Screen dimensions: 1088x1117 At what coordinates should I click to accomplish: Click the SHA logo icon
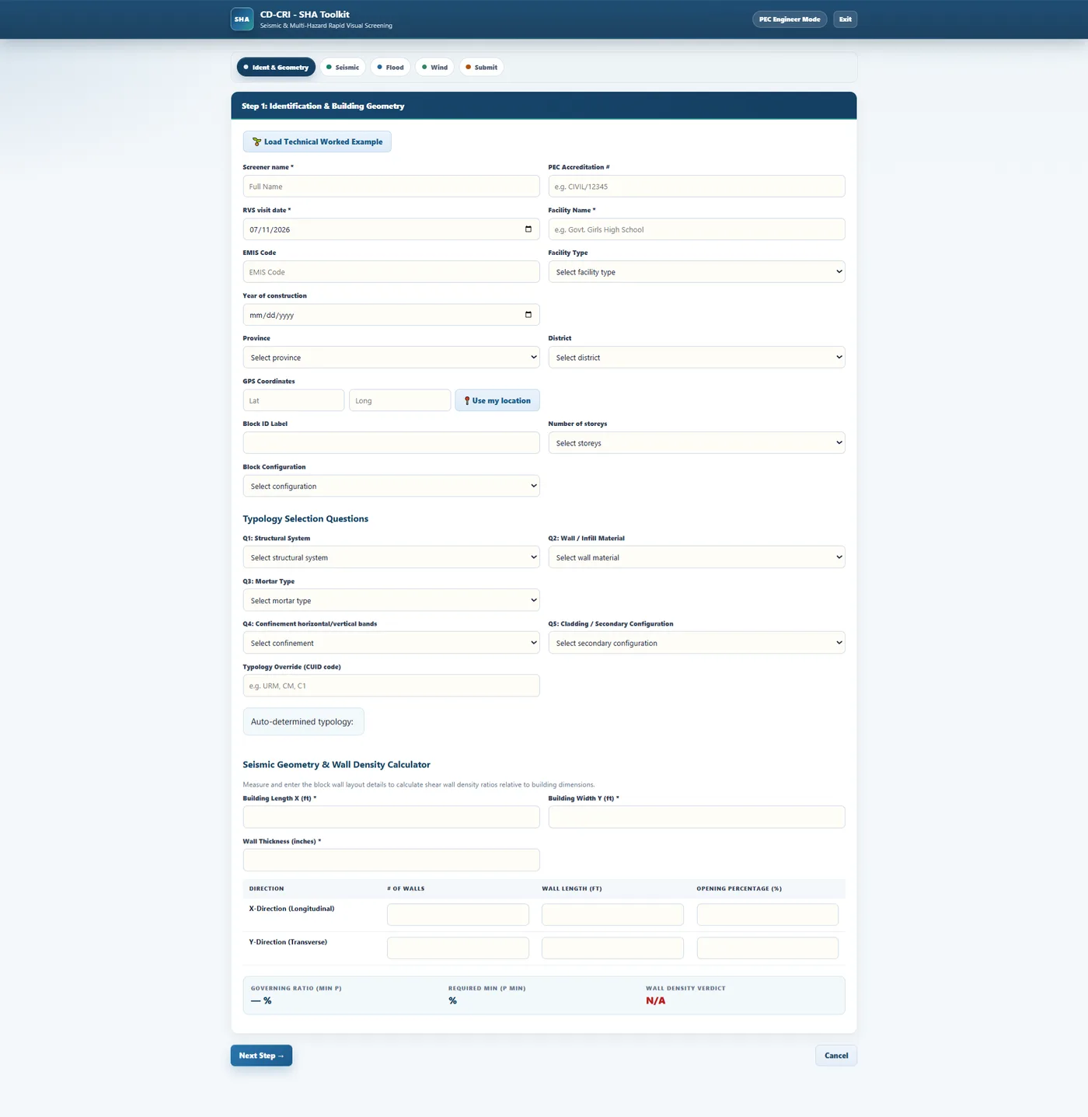[242, 19]
